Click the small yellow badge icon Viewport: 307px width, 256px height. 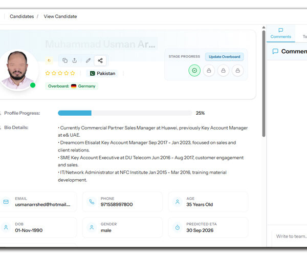[49, 60]
